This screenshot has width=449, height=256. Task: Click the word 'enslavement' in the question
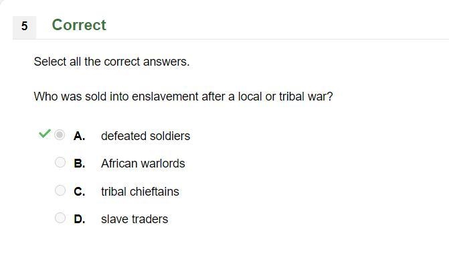(x=165, y=97)
